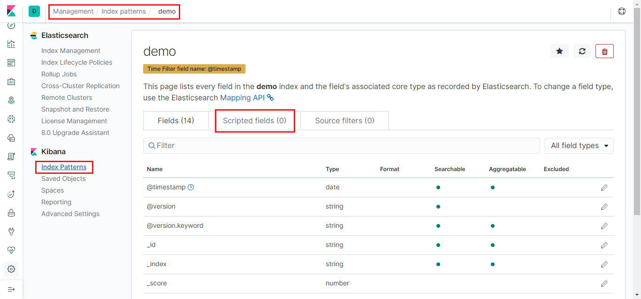This screenshot has height=299, width=641.
Task: Switch to the Scripted fields tab
Action: pos(254,121)
